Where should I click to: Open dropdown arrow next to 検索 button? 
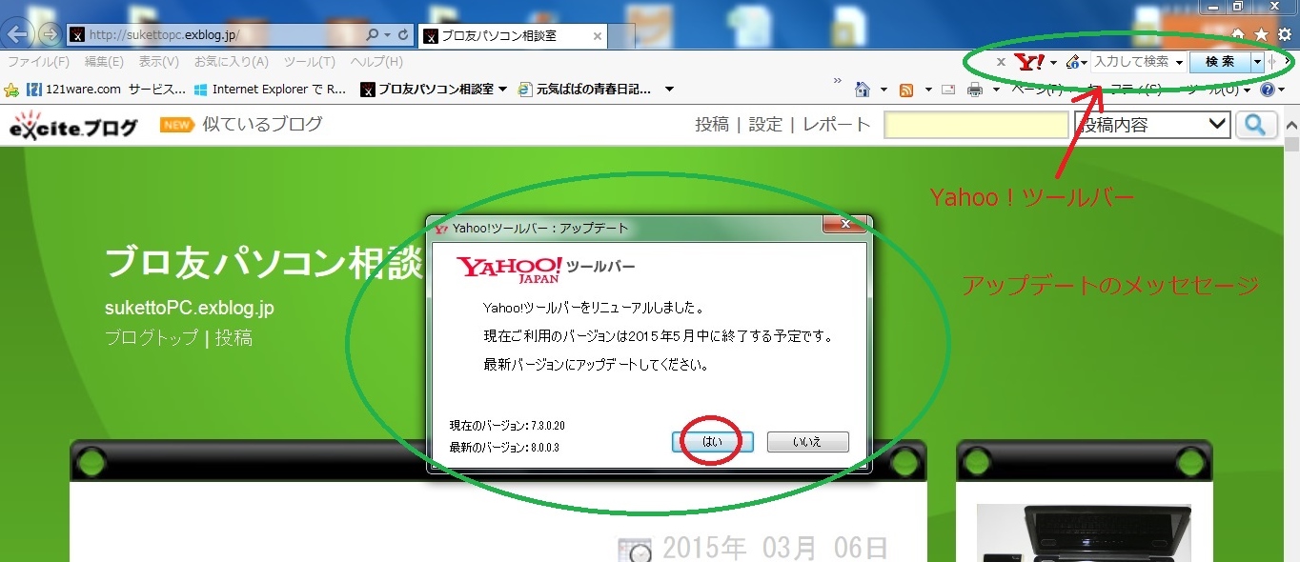coord(1258,62)
